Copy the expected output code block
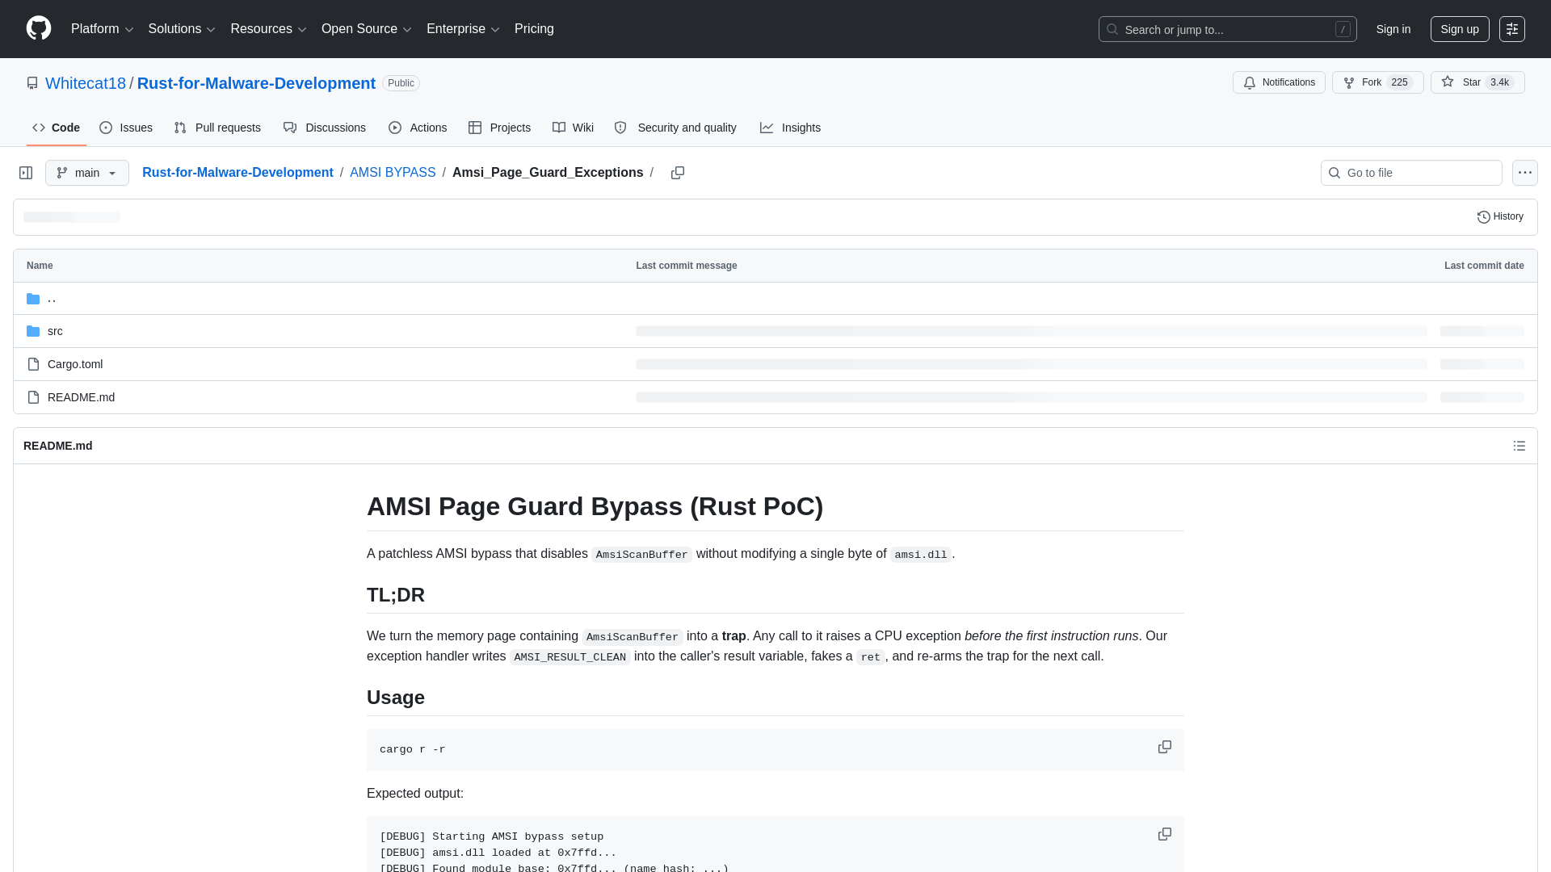This screenshot has height=872, width=1551. click(x=1165, y=835)
